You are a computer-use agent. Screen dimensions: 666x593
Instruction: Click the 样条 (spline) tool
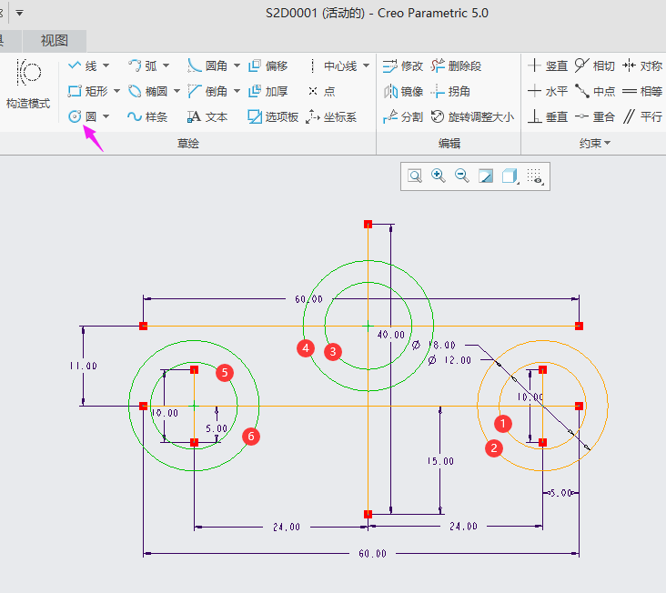coord(148,116)
